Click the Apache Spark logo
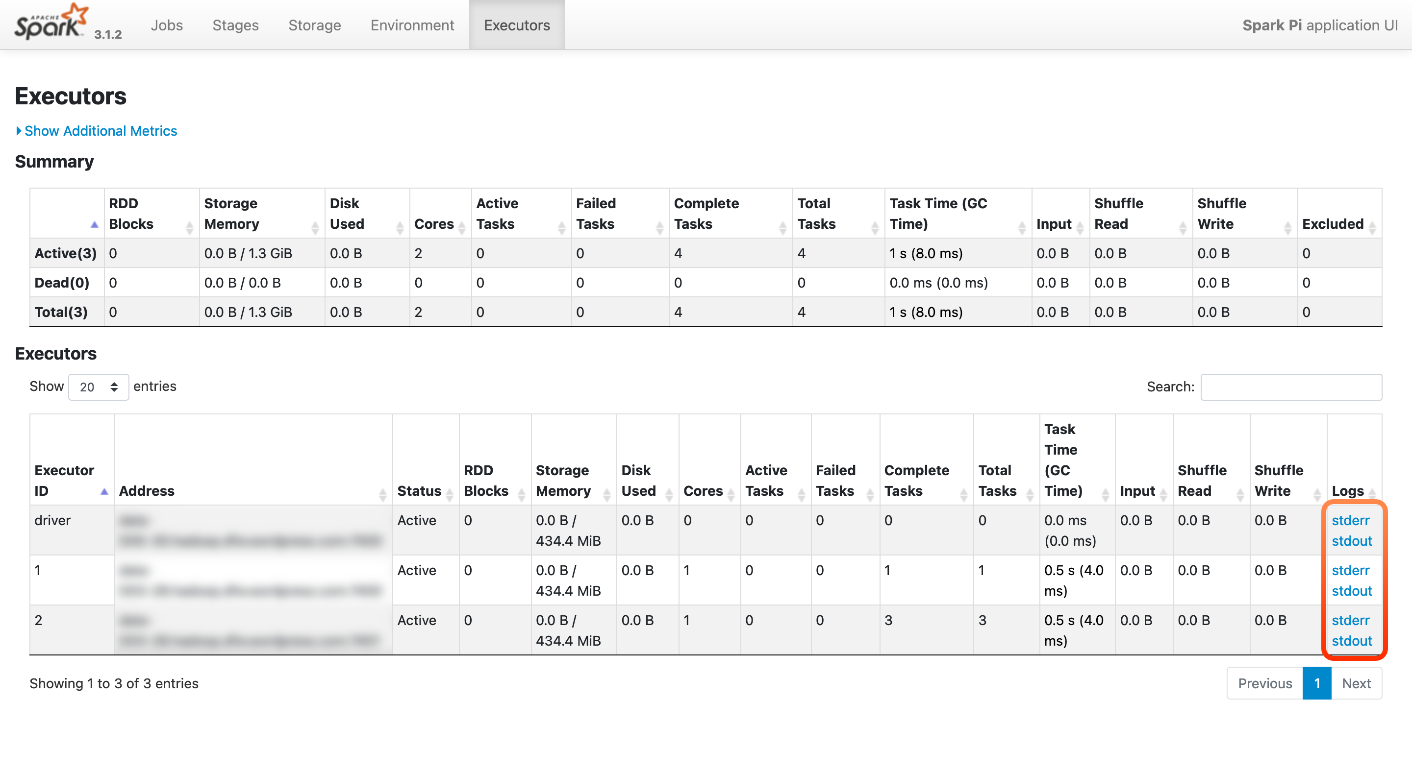The height and width of the screenshot is (774, 1412). tap(50, 23)
